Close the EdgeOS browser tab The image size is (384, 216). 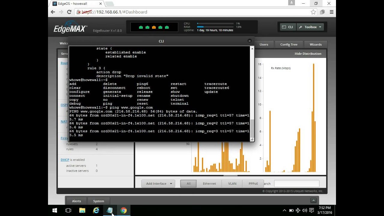[x=100, y=4]
